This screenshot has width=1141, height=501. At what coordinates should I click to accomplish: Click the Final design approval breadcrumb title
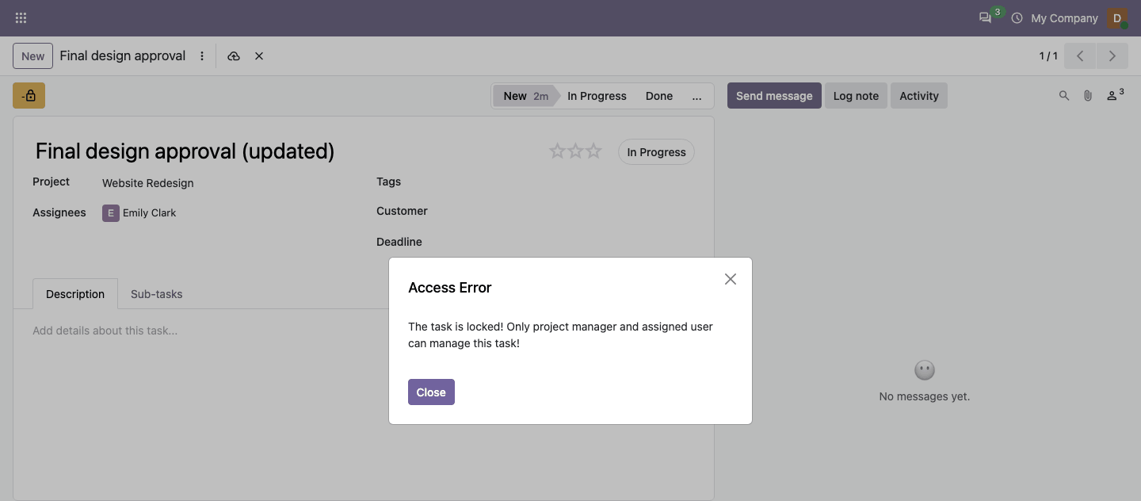(x=123, y=56)
